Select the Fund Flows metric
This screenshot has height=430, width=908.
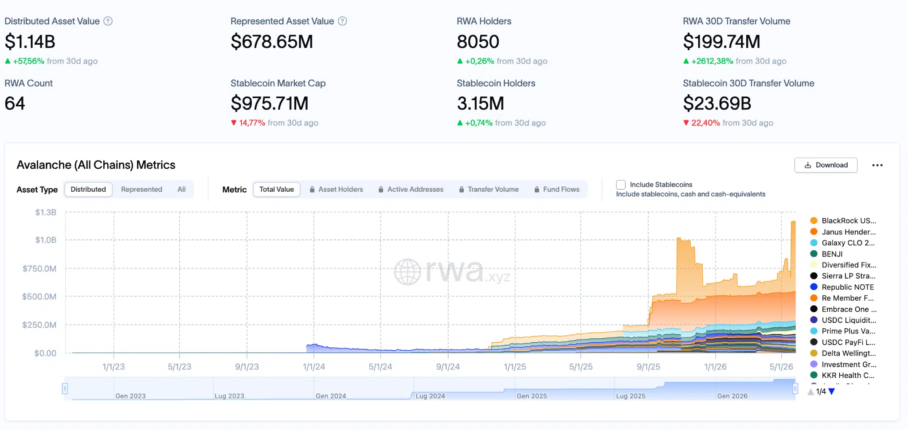click(557, 190)
